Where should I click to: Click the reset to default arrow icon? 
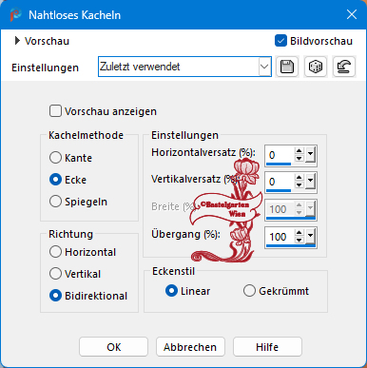(344, 67)
